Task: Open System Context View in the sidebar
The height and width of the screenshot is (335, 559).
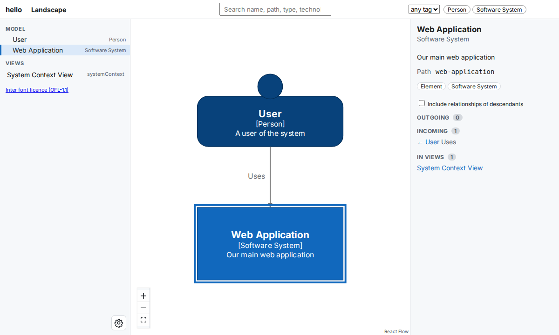Action: (65, 75)
